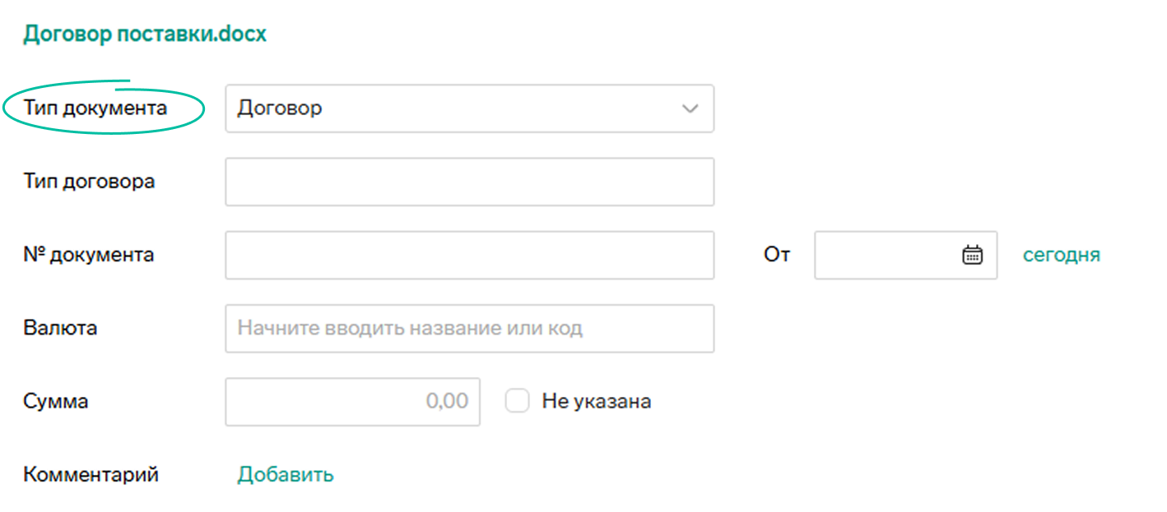The width and height of the screenshot is (1167, 512).
Task: Expand the document type chevron arrow
Action: click(x=690, y=108)
